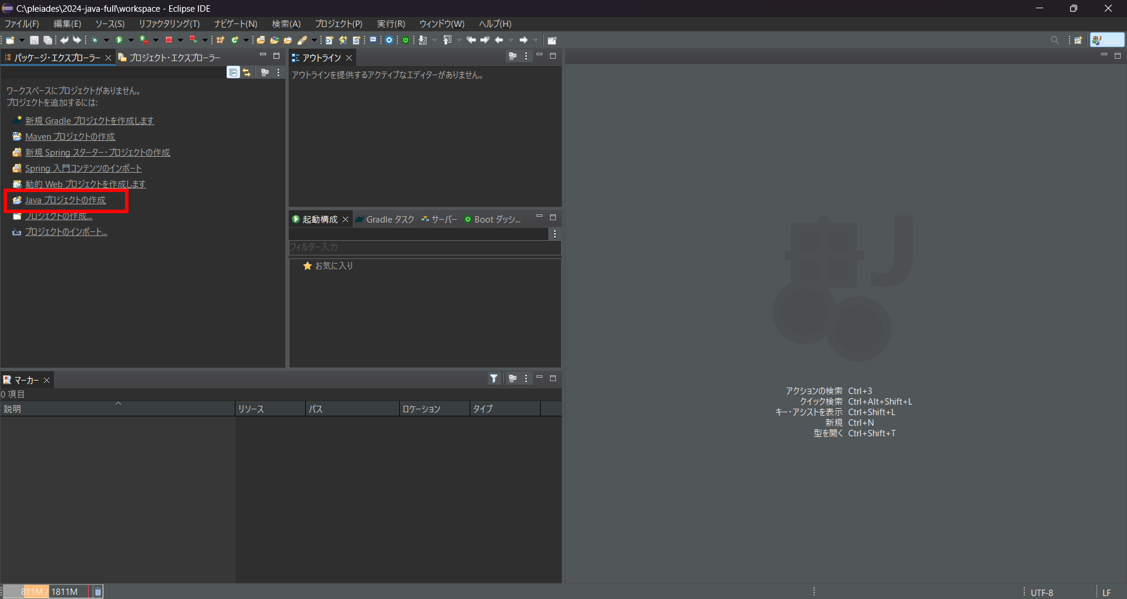The width and height of the screenshot is (1127, 599).
Task: Open preferences with the blue gear toolbar icon
Action: pyautogui.click(x=389, y=40)
